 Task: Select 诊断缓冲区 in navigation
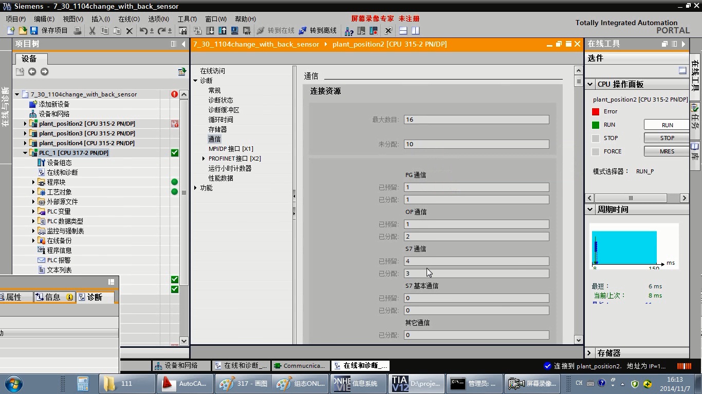[224, 110]
